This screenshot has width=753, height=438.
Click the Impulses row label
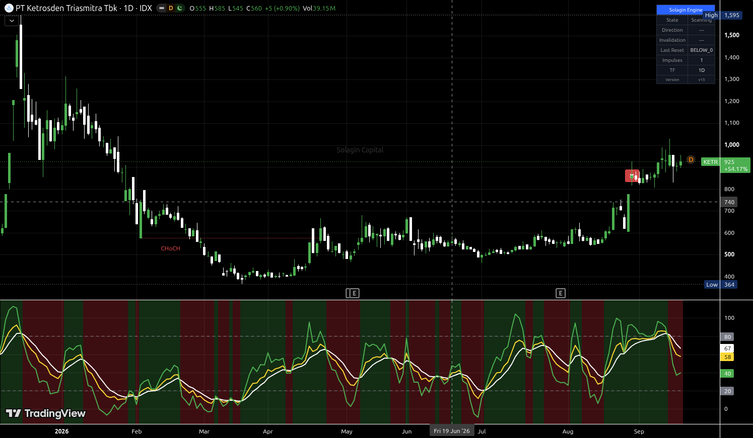click(x=672, y=60)
